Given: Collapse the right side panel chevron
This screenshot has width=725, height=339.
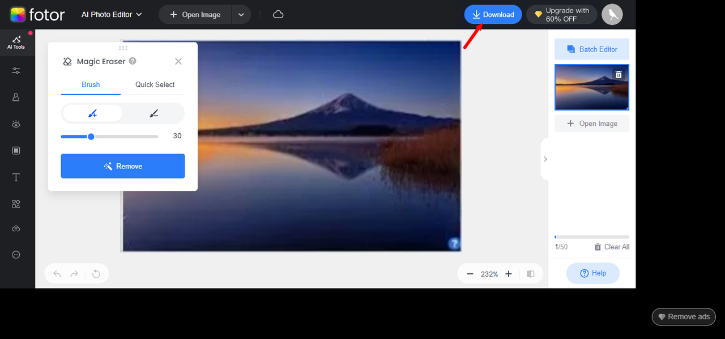Looking at the screenshot, I should pos(545,159).
